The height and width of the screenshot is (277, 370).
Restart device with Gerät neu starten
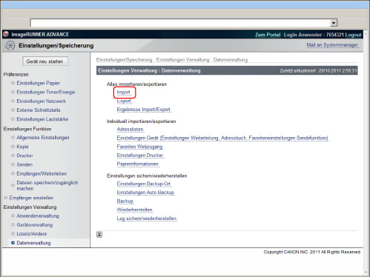(45, 61)
